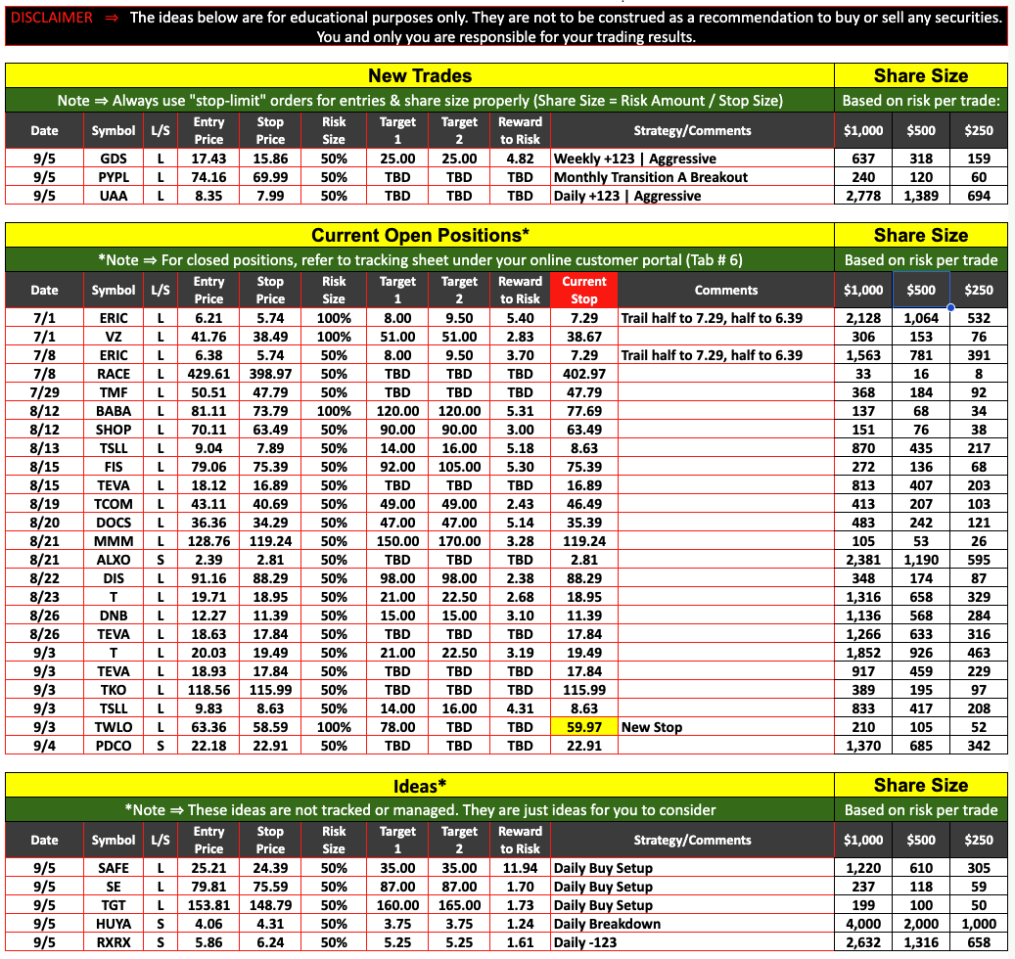Image resolution: width=1015 pixels, height=959 pixels.
Task: Select the Weekly +123 Aggressive strategy cell
Action: pos(634,159)
